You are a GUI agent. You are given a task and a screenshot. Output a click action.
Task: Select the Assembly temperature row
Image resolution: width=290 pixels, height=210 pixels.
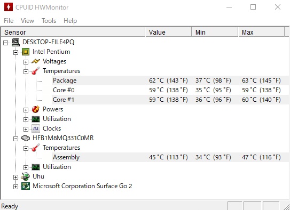pos(170,157)
